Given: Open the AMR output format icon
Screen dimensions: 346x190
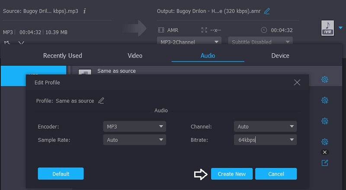Looking at the screenshot, I should (328, 28).
